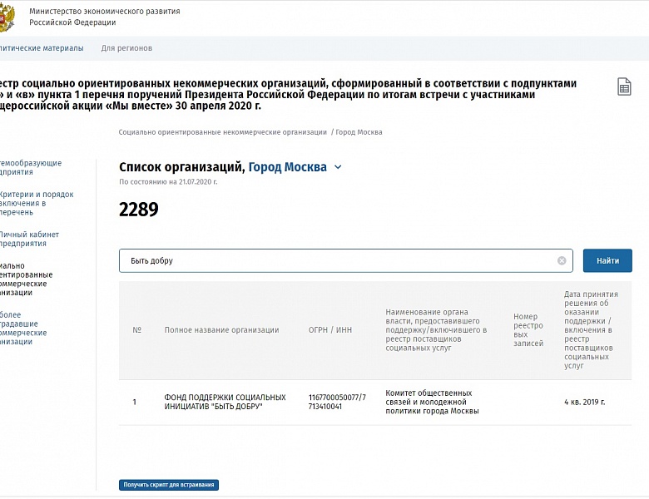Screen dimensions: 649x499
Task: Click the № column header
Action: (137, 330)
